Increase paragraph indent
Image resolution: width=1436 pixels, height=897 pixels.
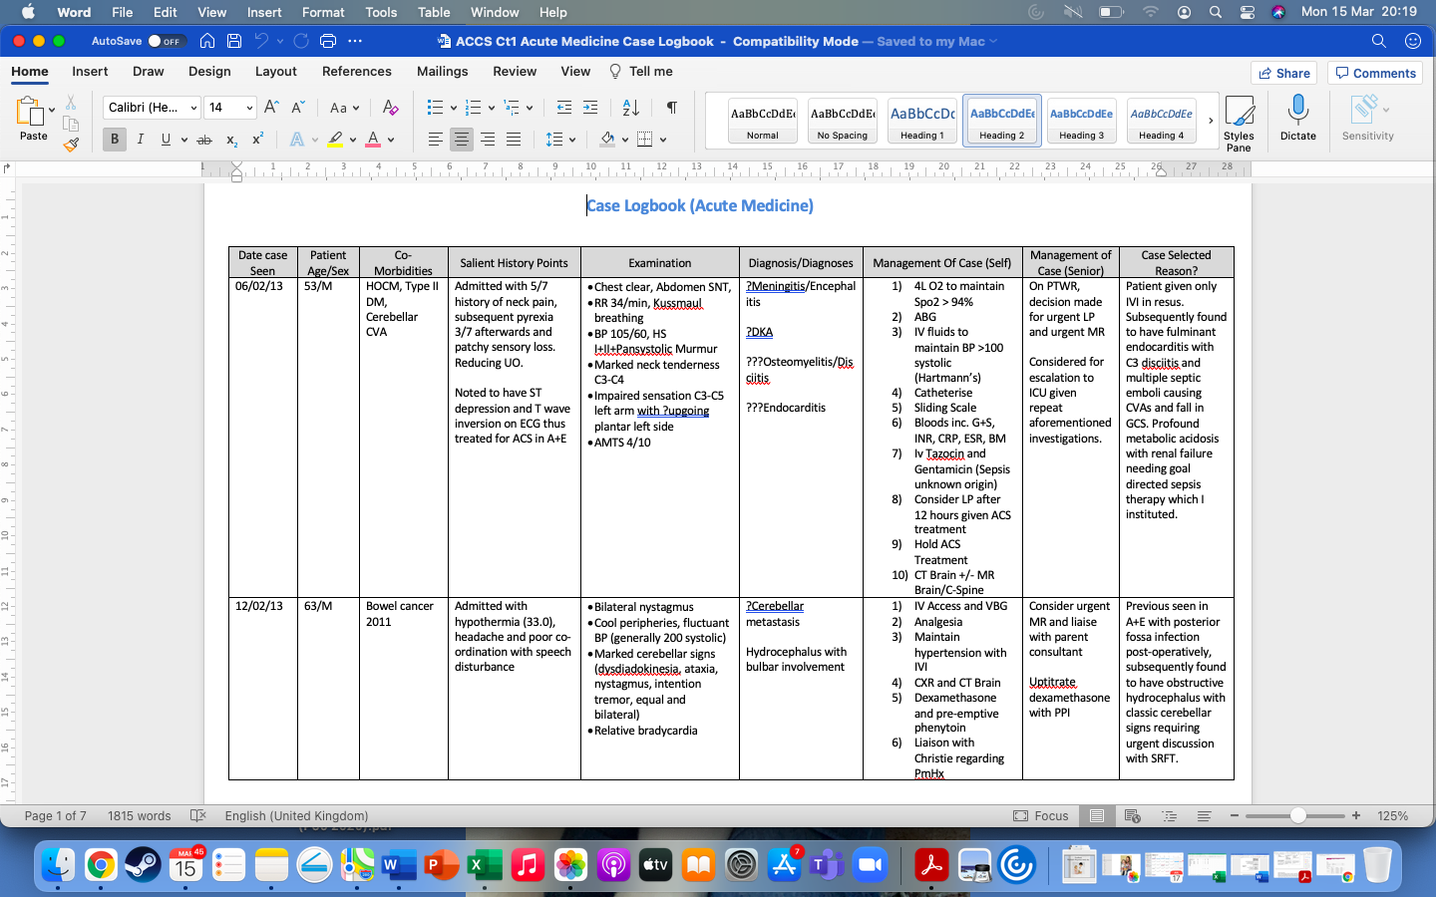(590, 108)
